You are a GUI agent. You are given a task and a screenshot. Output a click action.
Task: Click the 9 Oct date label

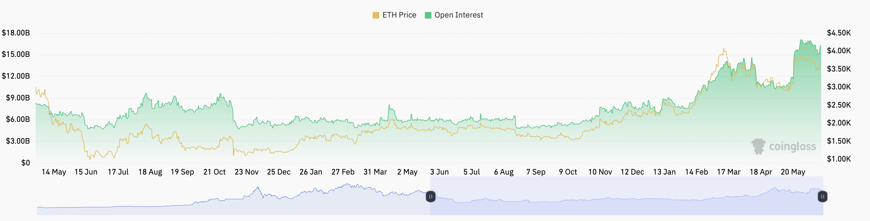tap(568, 172)
